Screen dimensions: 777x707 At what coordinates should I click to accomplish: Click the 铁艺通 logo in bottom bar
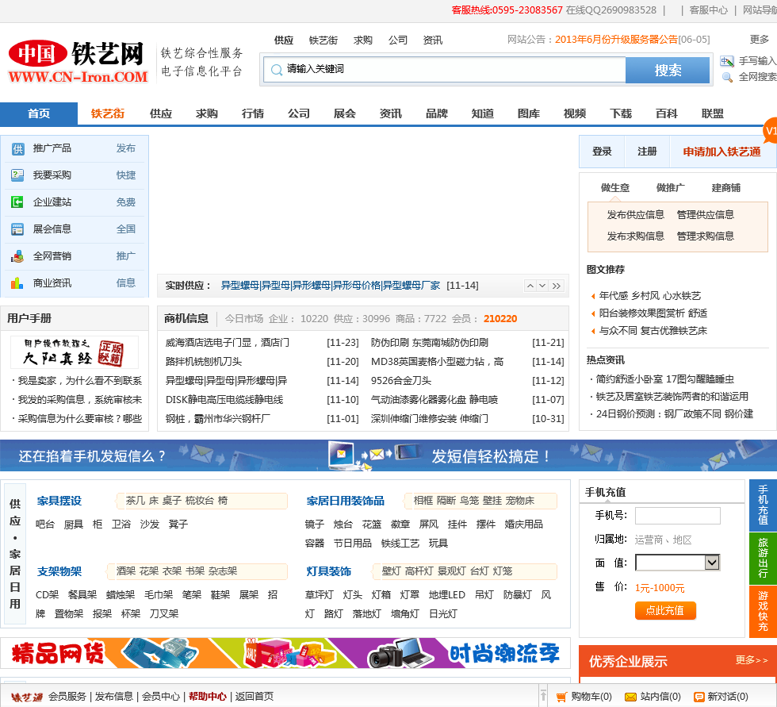[27, 697]
